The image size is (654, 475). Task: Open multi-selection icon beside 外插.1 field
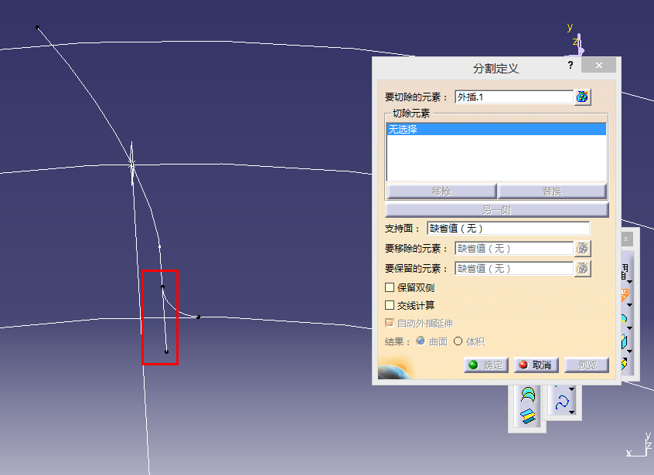click(582, 97)
